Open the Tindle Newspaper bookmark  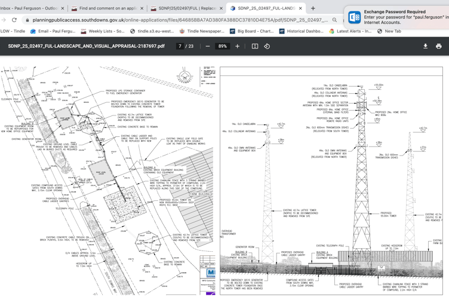[x=201, y=31]
